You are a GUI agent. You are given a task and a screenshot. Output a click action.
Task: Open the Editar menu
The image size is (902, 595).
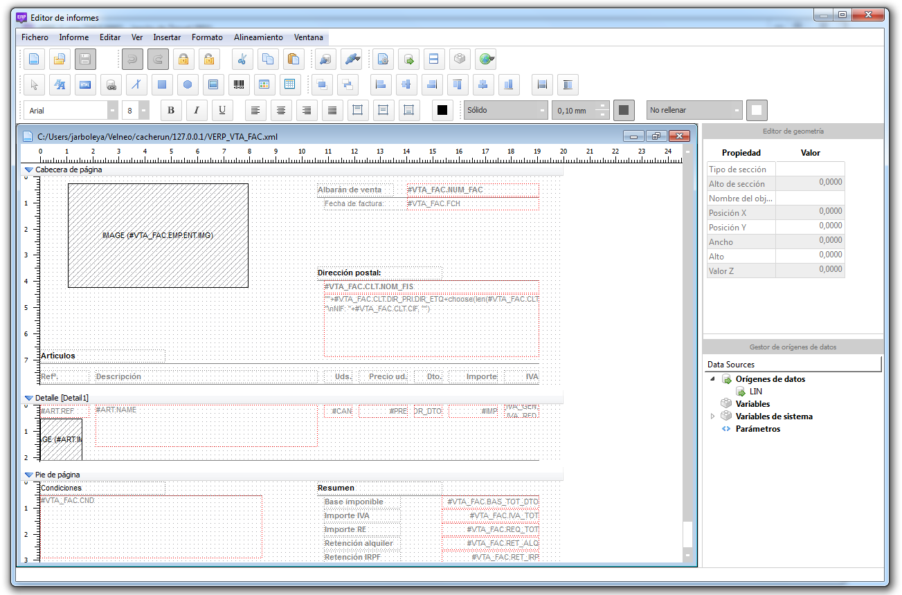(110, 37)
